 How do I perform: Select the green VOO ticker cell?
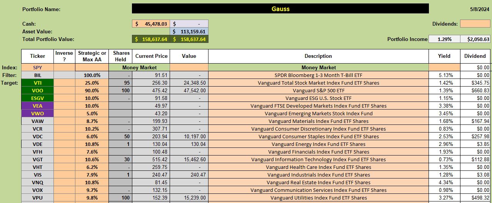pos(38,90)
